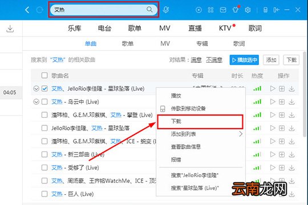Open the mail envelope messages icon

point(223,10)
